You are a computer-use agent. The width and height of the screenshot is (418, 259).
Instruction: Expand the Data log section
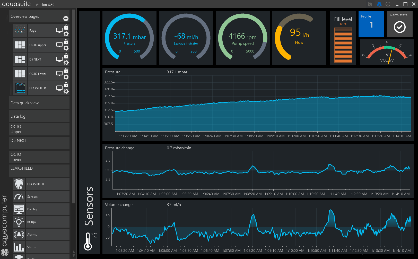(39, 116)
